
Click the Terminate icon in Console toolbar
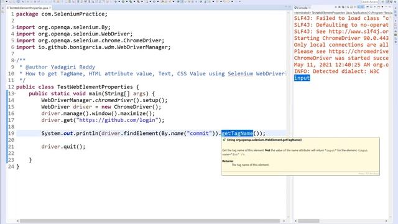click(x=336, y=7)
